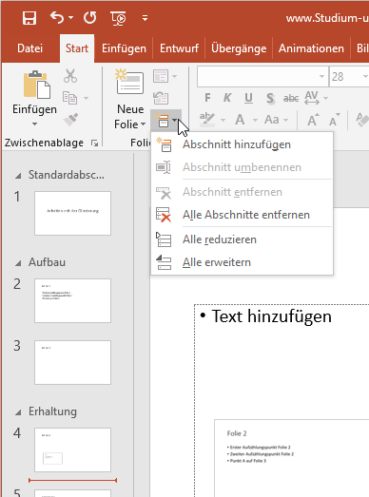
Task: Click the Einfügen clipboard paste icon
Action: click(36, 85)
